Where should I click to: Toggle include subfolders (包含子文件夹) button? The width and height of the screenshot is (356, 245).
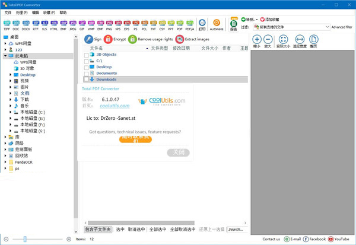[98, 230]
